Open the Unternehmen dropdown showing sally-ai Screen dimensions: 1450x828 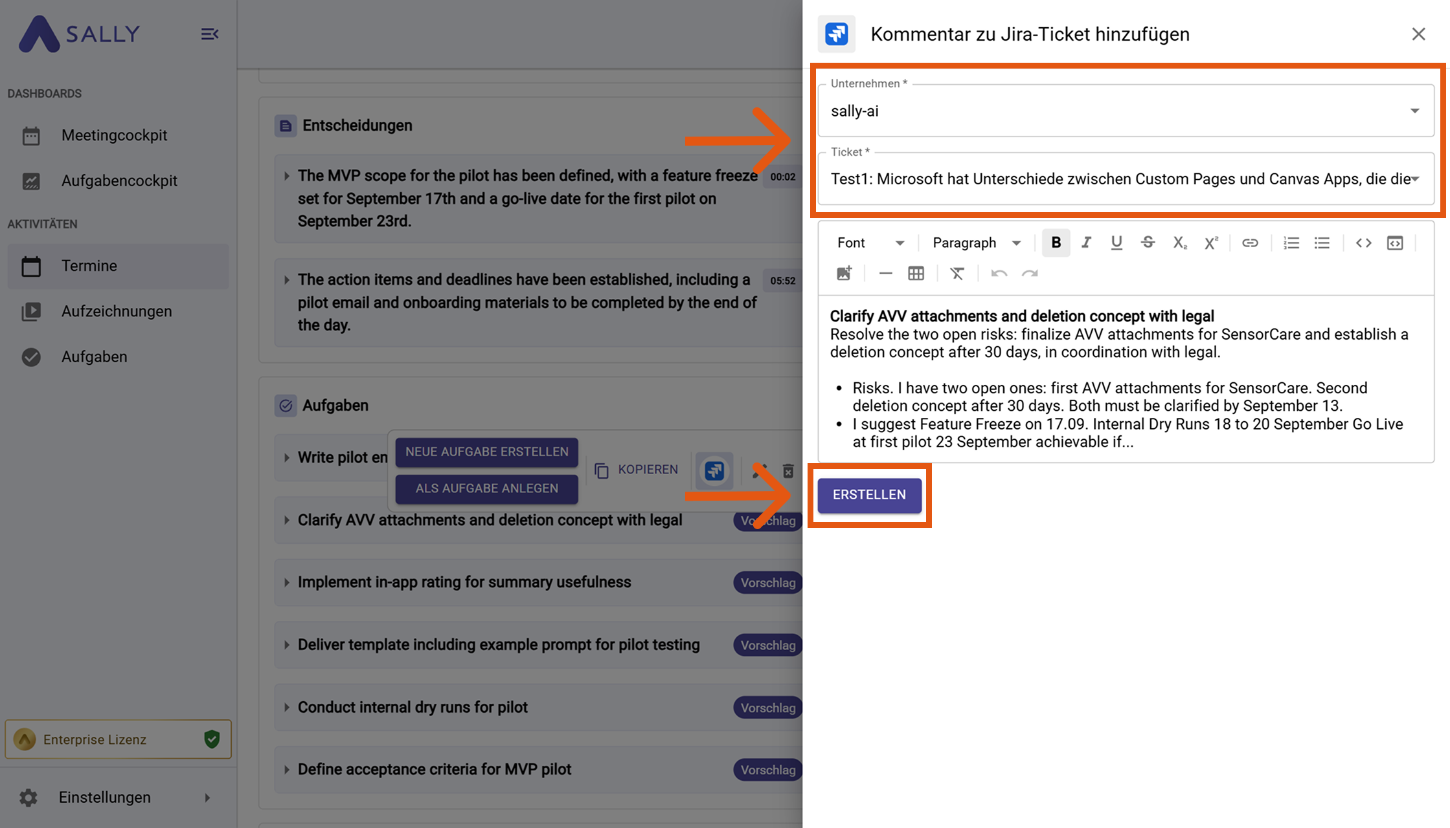(1126, 111)
